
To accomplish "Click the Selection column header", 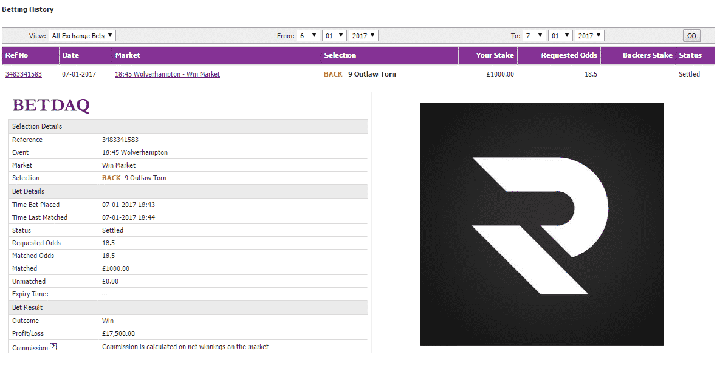I will pyautogui.click(x=390, y=55).
